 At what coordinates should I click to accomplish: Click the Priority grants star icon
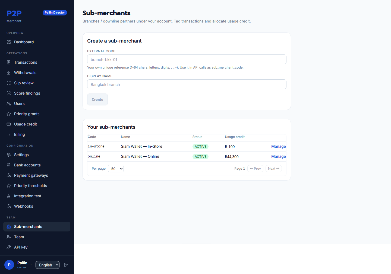tap(9, 114)
